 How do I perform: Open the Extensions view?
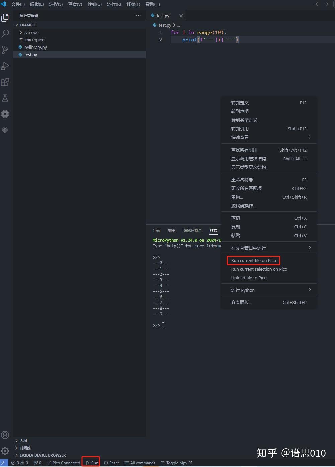(5, 82)
